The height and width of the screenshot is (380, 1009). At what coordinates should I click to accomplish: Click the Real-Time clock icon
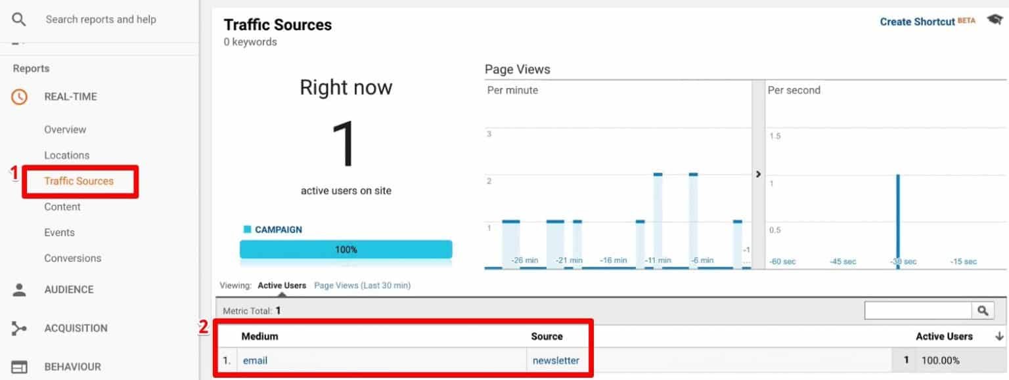click(x=19, y=96)
